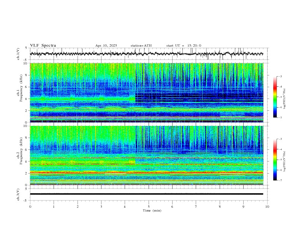
Task: Click the ch.1 voltage waveform trace
Action: [x=146, y=54]
